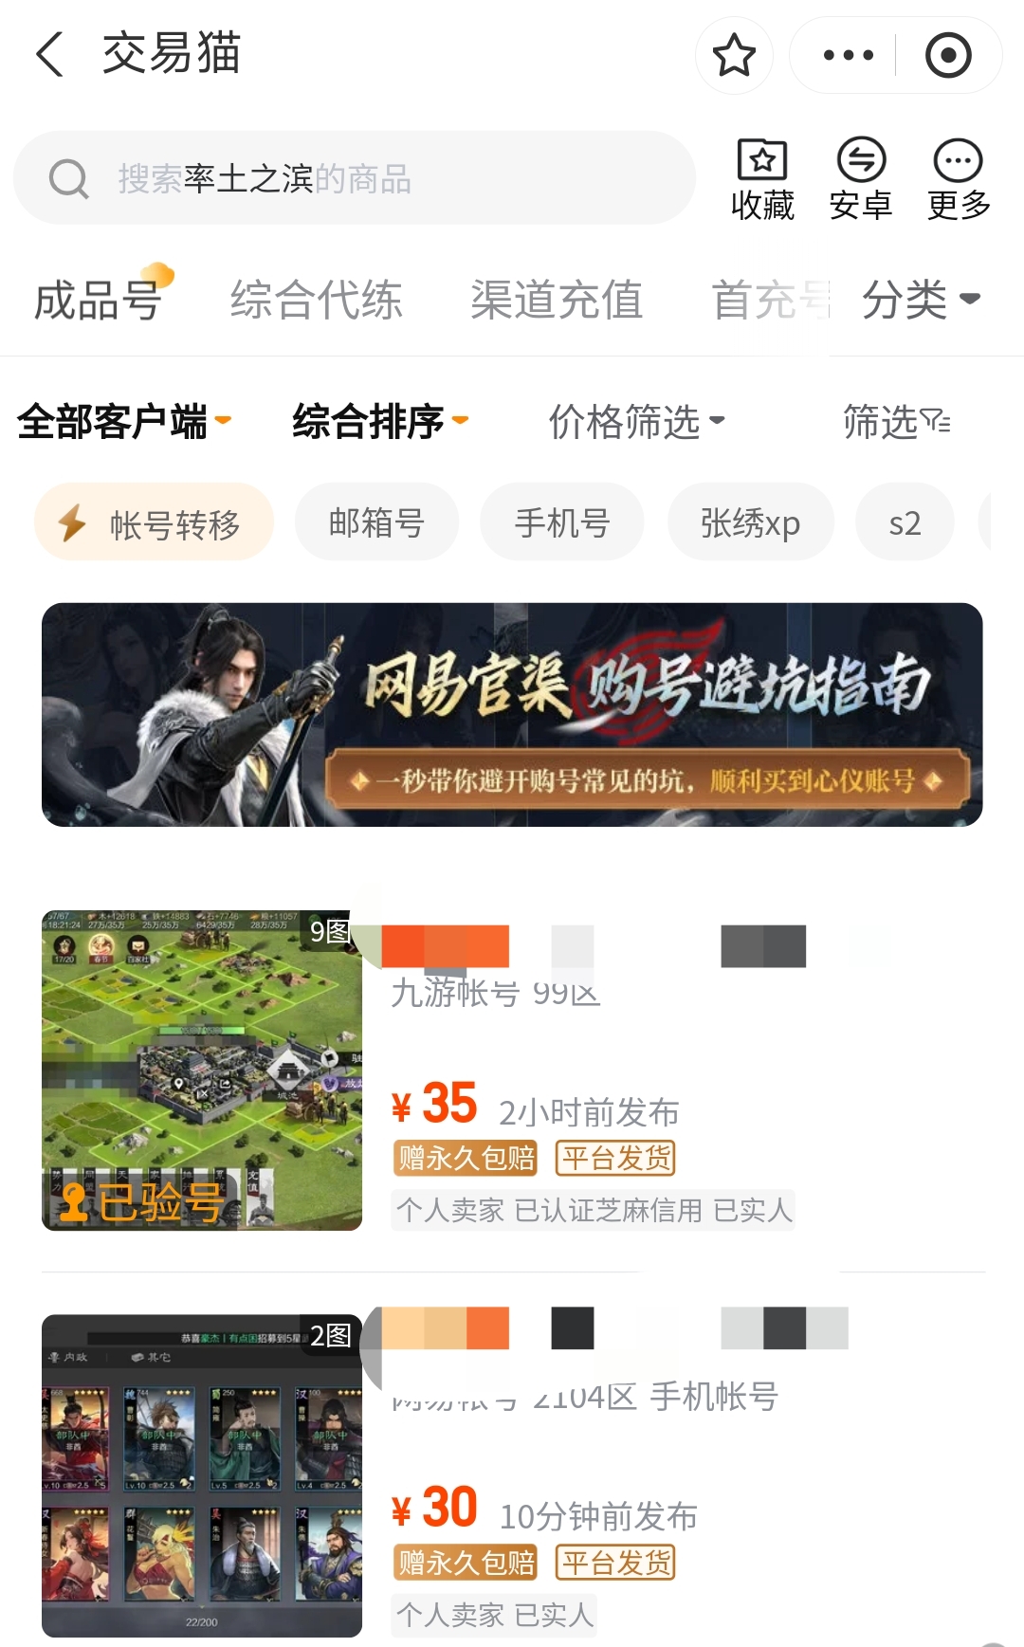
Task: Tap the search magnifier icon
Action: coord(69,178)
